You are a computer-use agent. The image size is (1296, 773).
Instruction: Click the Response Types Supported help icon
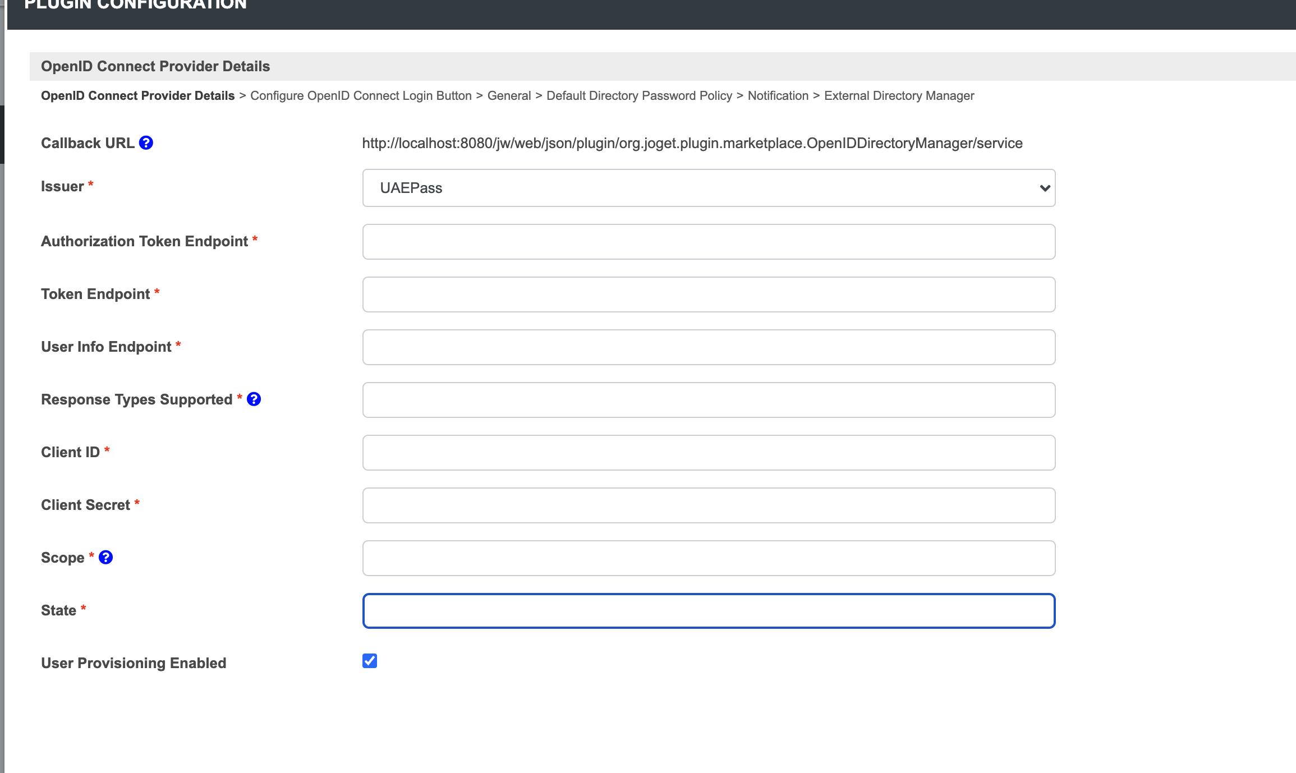(x=254, y=399)
